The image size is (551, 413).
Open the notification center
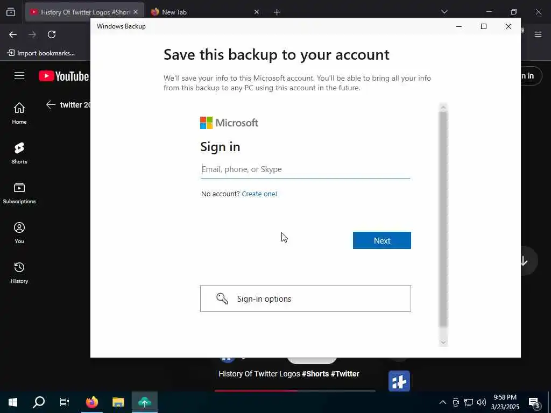[x=535, y=403]
